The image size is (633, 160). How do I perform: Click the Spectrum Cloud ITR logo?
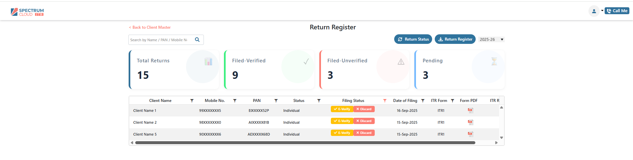coord(27,12)
